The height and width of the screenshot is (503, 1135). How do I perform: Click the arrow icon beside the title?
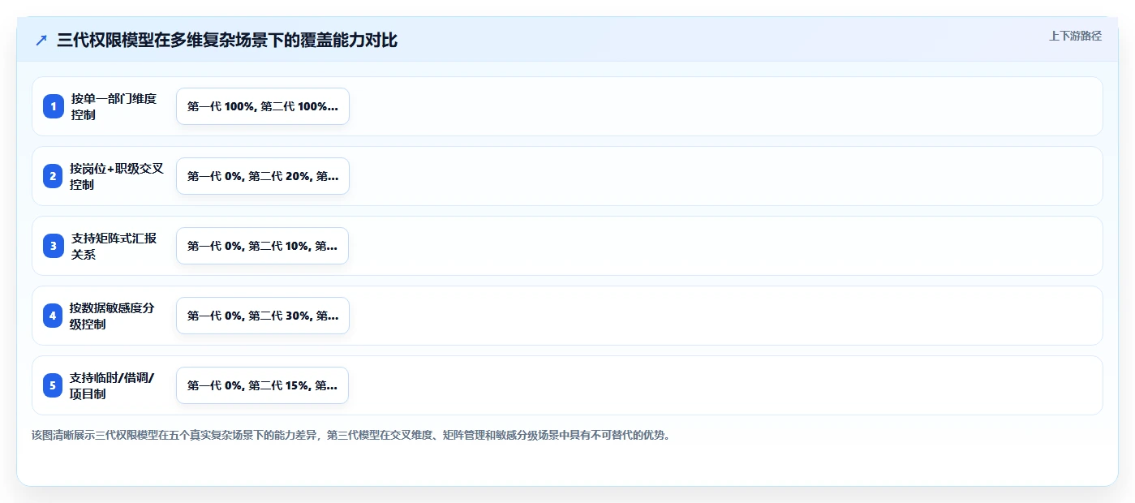[41, 40]
